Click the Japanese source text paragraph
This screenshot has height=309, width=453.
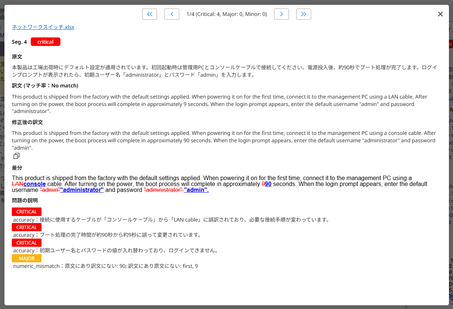tap(224, 71)
